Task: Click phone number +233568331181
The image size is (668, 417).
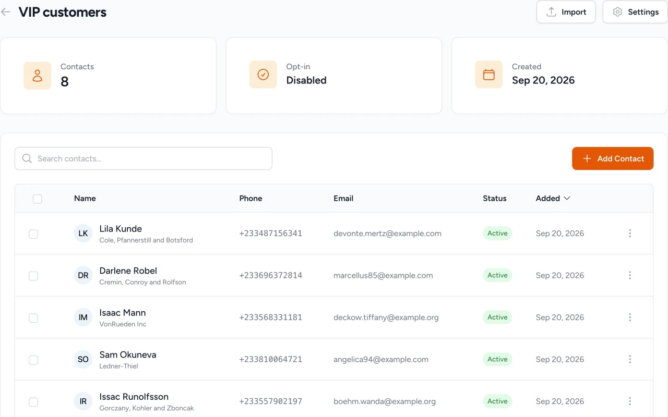Action: (270, 317)
